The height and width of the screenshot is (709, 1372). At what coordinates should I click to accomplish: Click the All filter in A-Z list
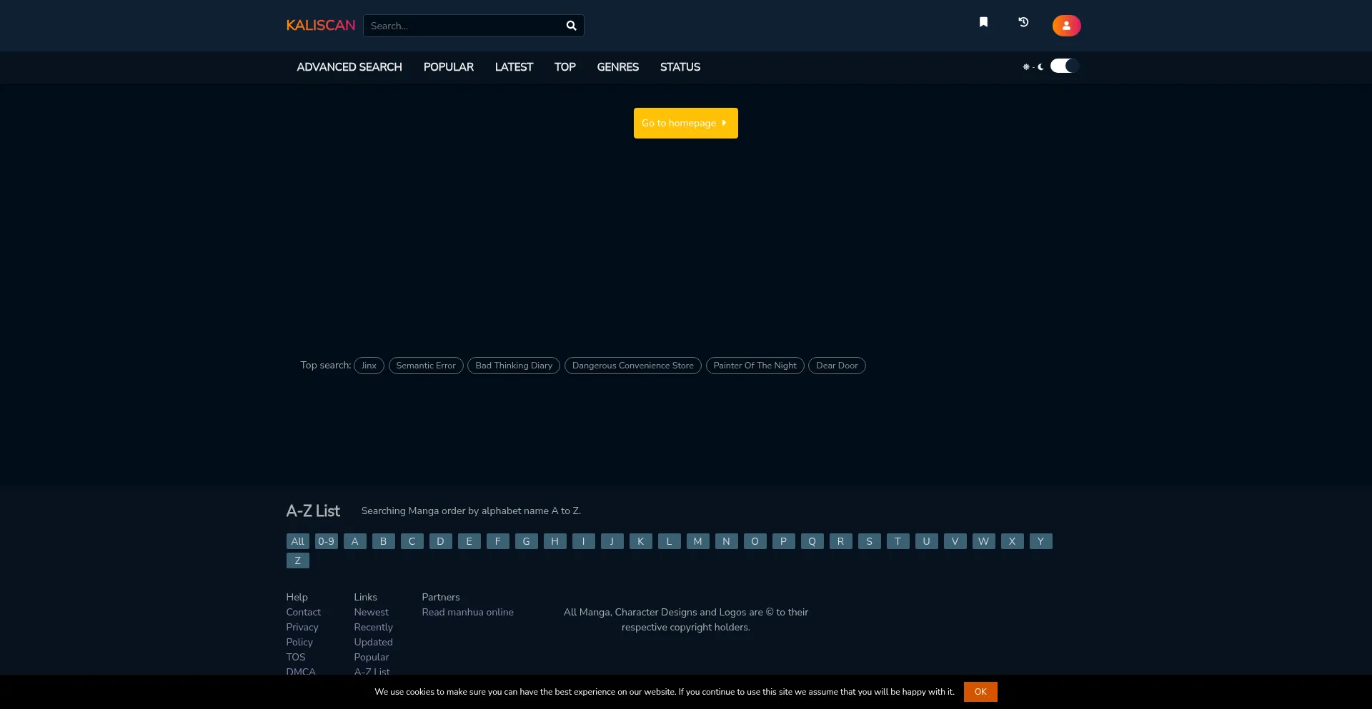click(298, 541)
